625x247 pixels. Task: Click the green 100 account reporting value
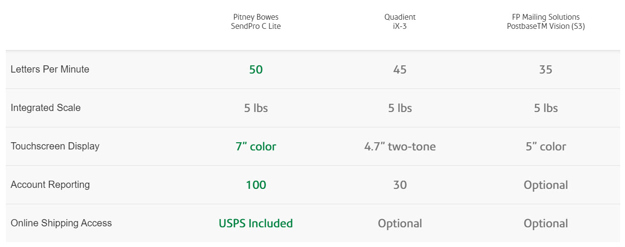256,185
